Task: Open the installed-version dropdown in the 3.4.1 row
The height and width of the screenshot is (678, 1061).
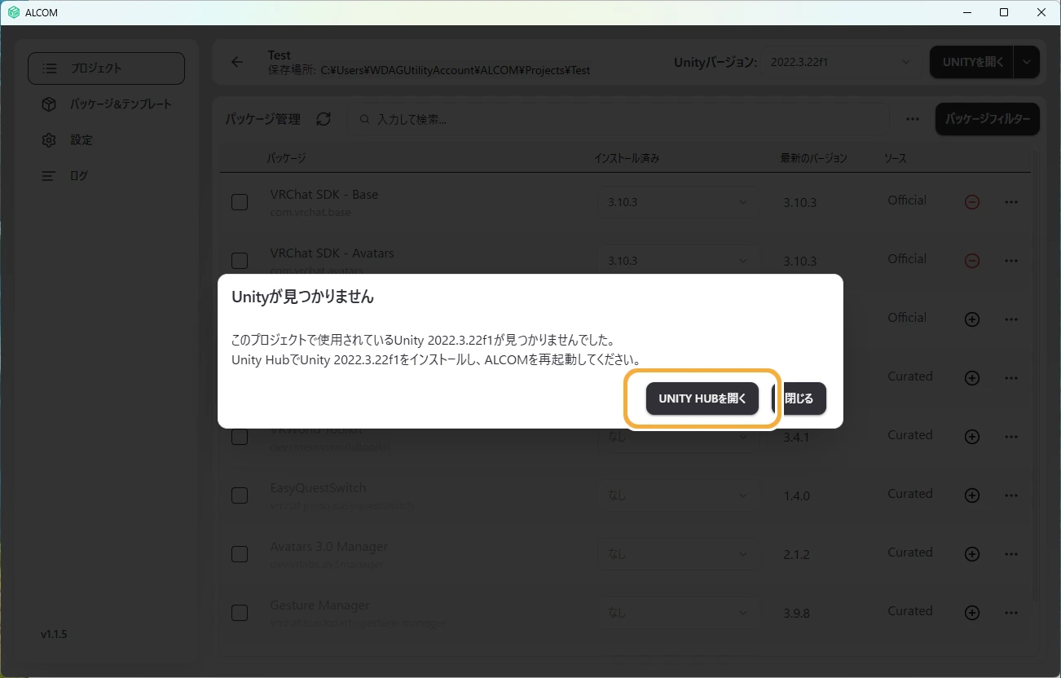Action: 677,438
